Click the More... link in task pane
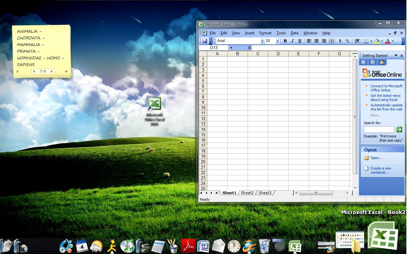 376,115
